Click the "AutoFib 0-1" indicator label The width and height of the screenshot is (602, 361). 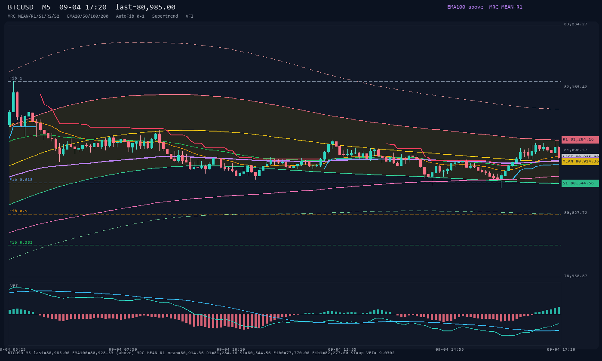pos(130,16)
